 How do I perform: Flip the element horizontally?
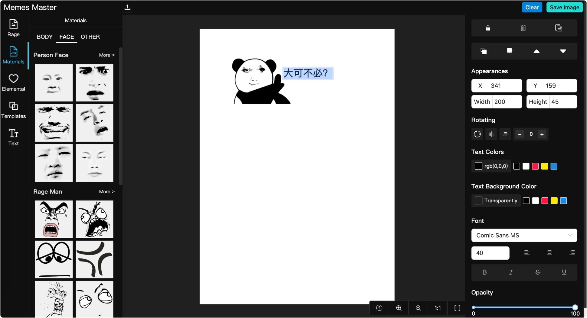pos(491,134)
